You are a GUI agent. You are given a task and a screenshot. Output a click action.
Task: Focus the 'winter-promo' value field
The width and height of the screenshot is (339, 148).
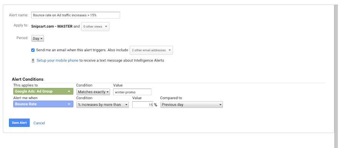(x=132, y=92)
